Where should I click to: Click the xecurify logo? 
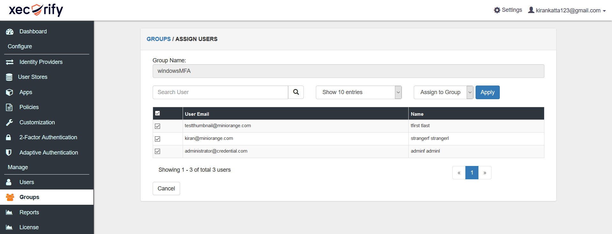pyautogui.click(x=36, y=10)
